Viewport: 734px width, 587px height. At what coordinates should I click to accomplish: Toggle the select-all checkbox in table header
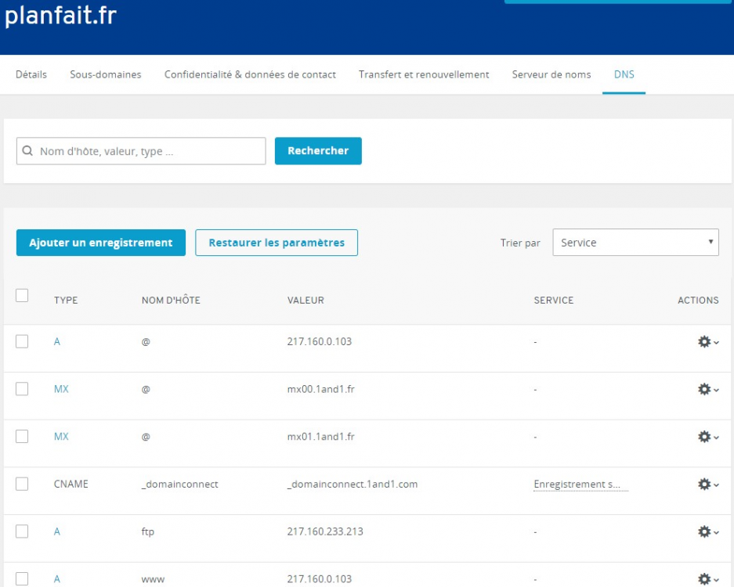(22, 295)
